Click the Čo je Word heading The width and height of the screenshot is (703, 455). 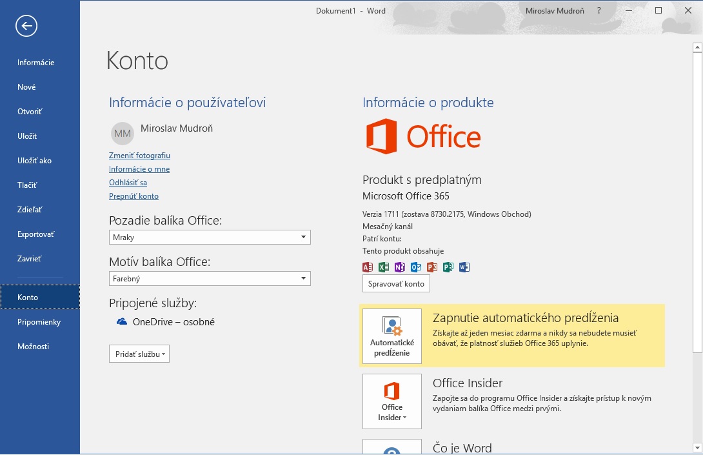tap(462, 448)
